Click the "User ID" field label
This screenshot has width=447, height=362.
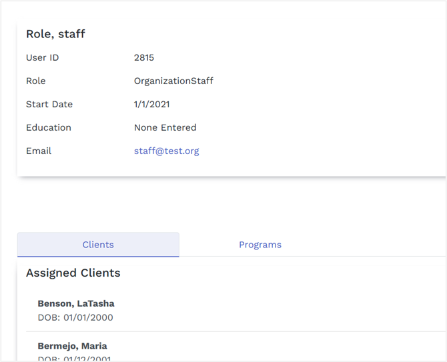42,57
